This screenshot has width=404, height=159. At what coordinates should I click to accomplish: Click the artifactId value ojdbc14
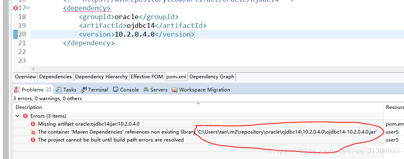(x=141, y=26)
